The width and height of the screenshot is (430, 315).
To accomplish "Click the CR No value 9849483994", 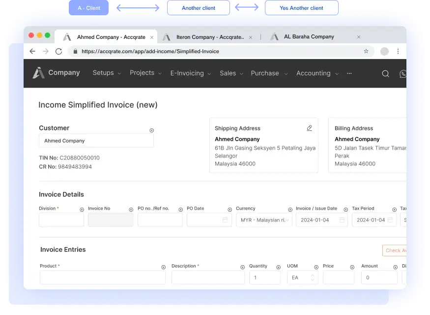I will tap(75, 167).
